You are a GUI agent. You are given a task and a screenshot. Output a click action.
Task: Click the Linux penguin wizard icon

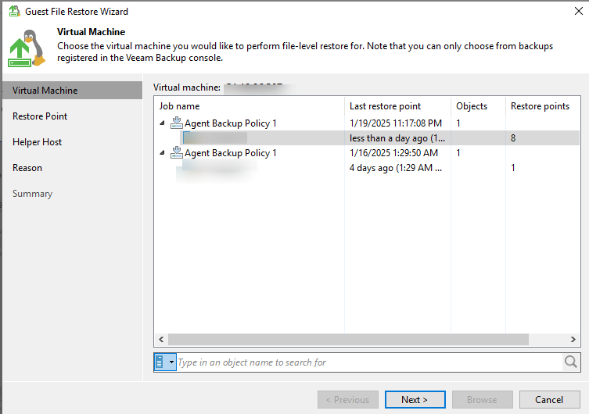tap(27, 48)
